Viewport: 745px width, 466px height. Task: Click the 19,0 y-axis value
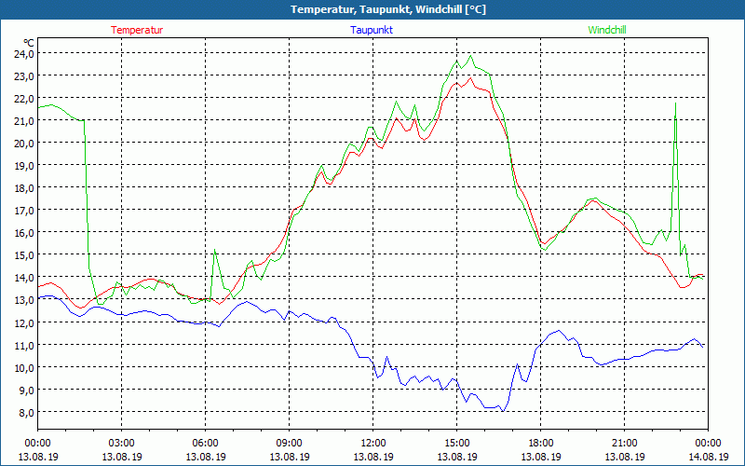24,166
